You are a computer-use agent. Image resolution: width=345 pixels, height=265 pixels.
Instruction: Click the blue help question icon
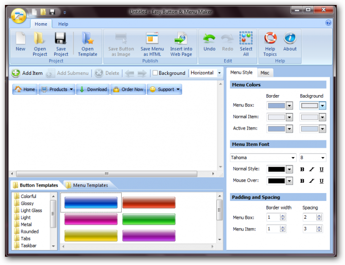(x=328, y=23)
